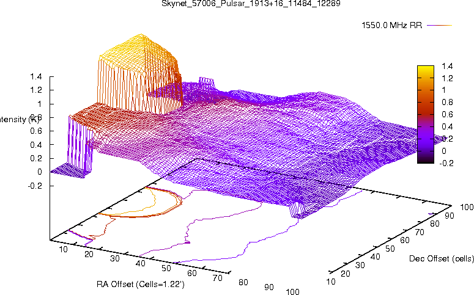This screenshot has width=474, height=295.
Task: Click the Dec axis tick label 100
Action: [465, 208]
